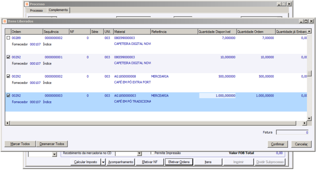Sort by the Ordem column header
Image resolution: width=316 pixels, height=171 pixels.
27,32
